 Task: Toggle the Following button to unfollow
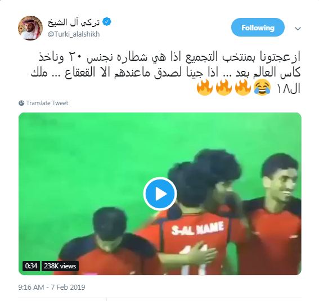[258, 28]
